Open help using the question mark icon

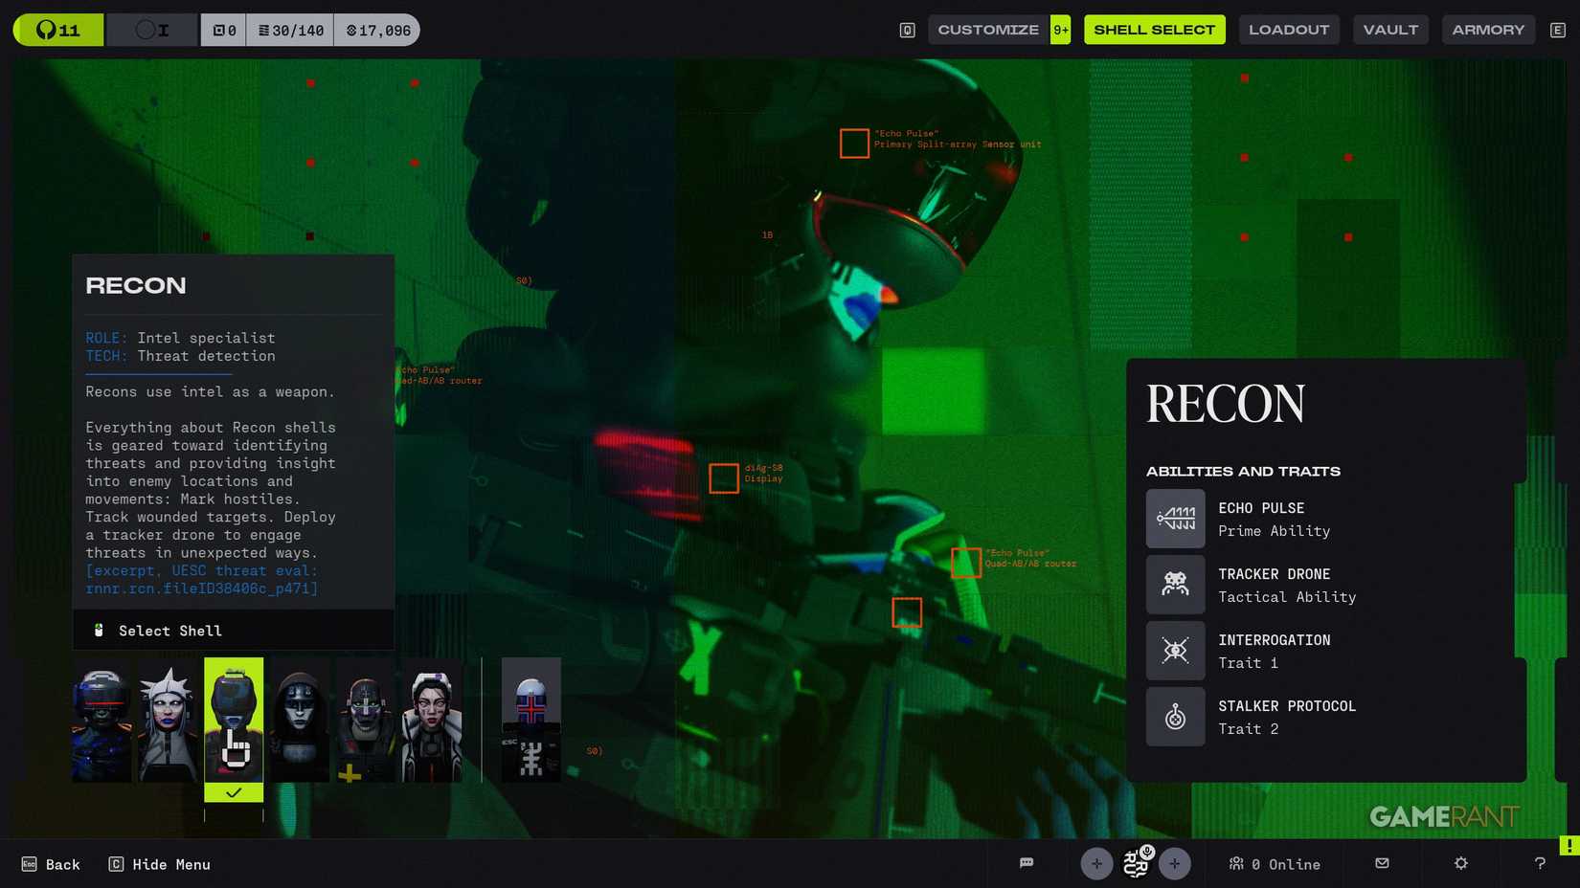[x=1539, y=864]
